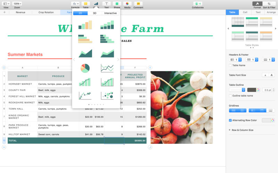Enable the Table Name checkbox

230,65
